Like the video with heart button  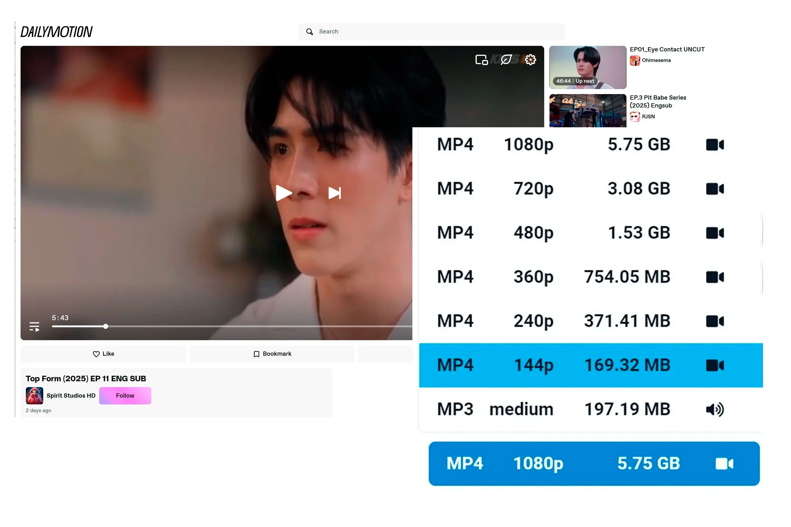pyautogui.click(x=103, y=354)
